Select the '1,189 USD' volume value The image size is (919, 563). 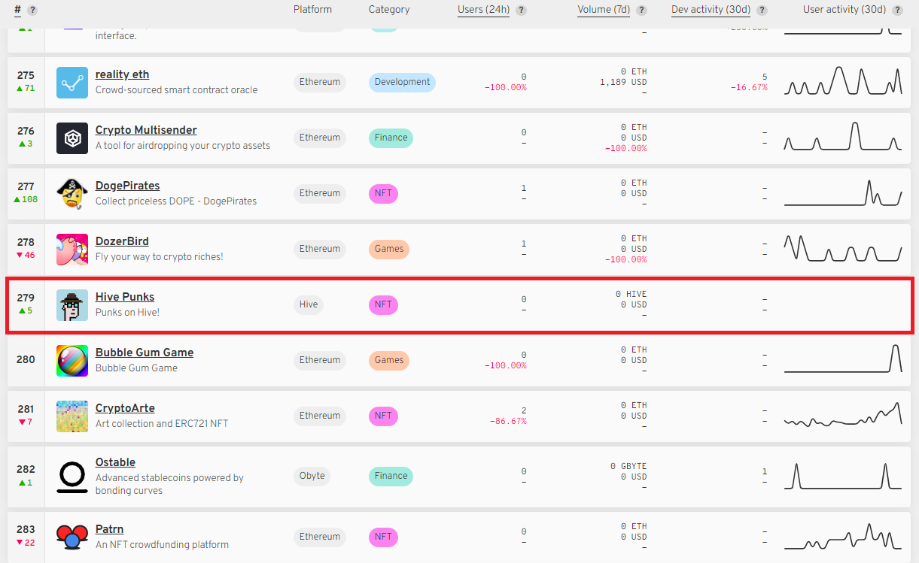pos(623,82)
